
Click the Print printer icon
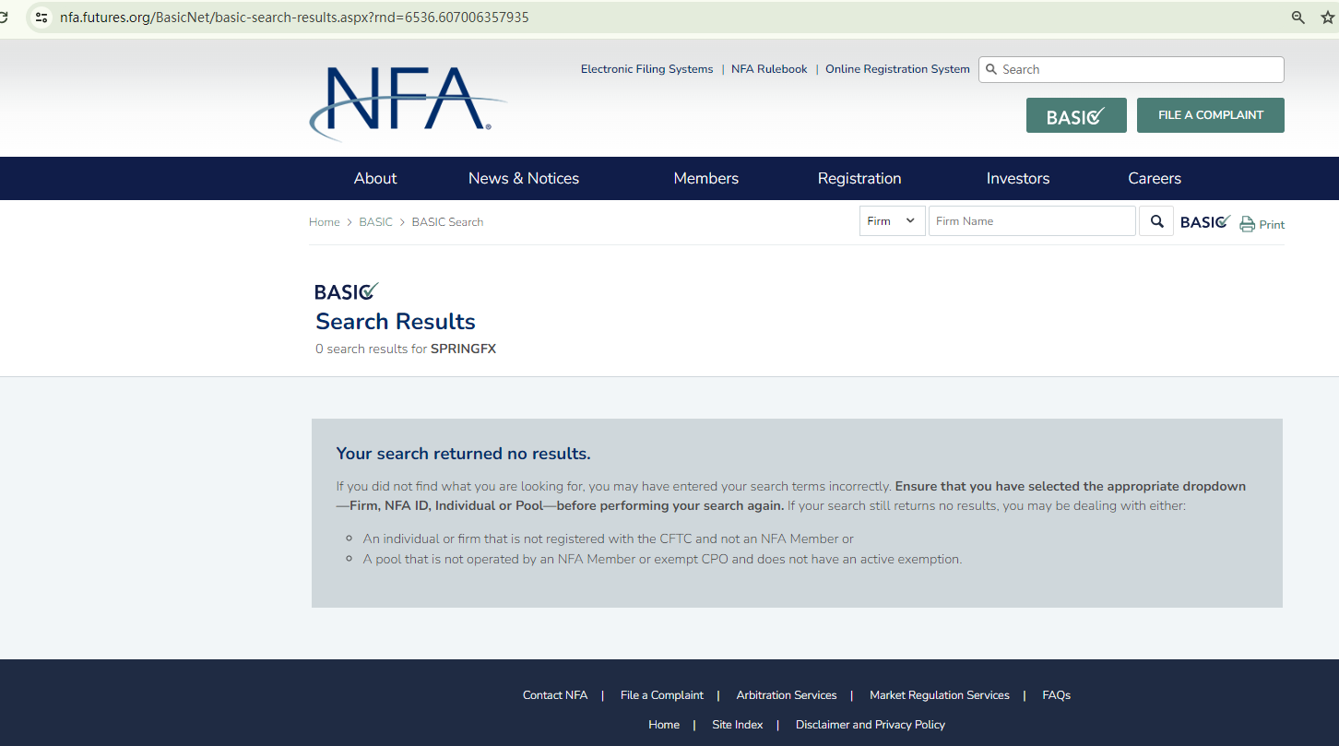pos(1247,224)
